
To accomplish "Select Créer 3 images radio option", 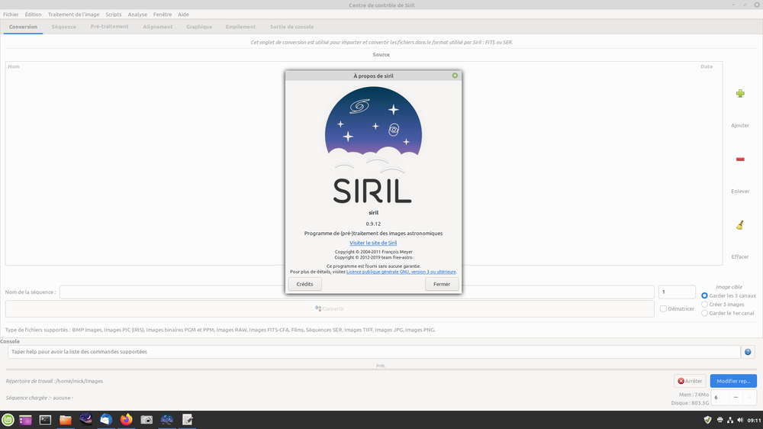I will pos(704,305).
